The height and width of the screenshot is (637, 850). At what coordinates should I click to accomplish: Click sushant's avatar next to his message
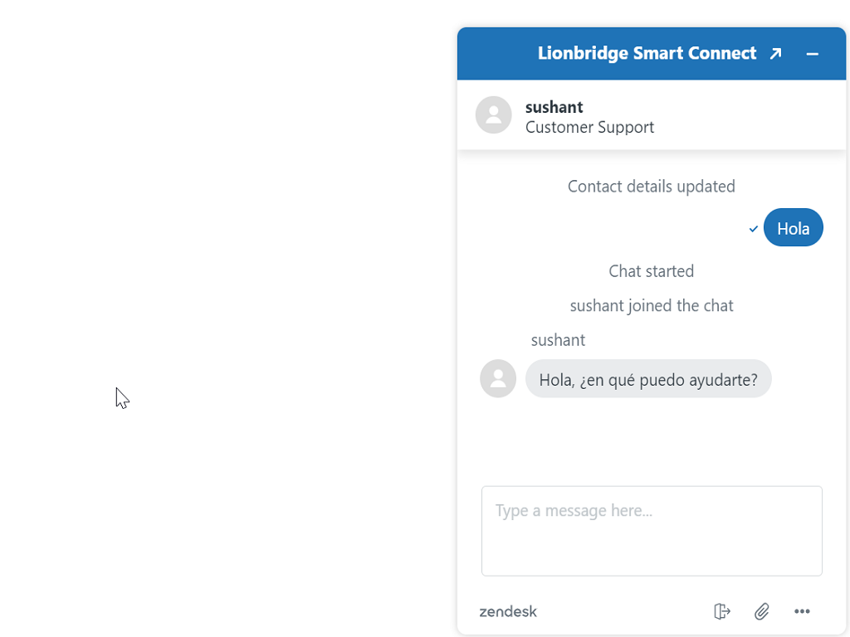[498, 378]
